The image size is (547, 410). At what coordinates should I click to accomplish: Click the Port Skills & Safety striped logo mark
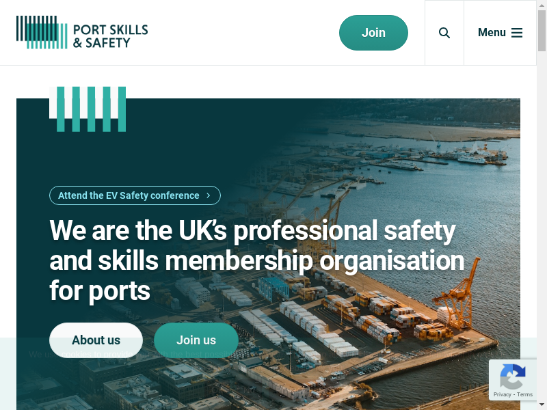point(42,32)
